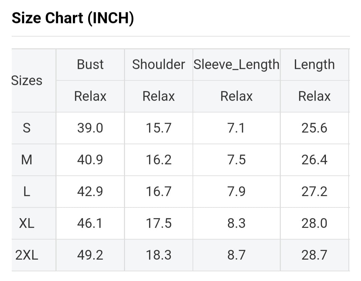Image resolution: width=361 pixels, height=281 pixels.
Task: Click the 49.2 bust value for 2XL
Action: [90, 255]
